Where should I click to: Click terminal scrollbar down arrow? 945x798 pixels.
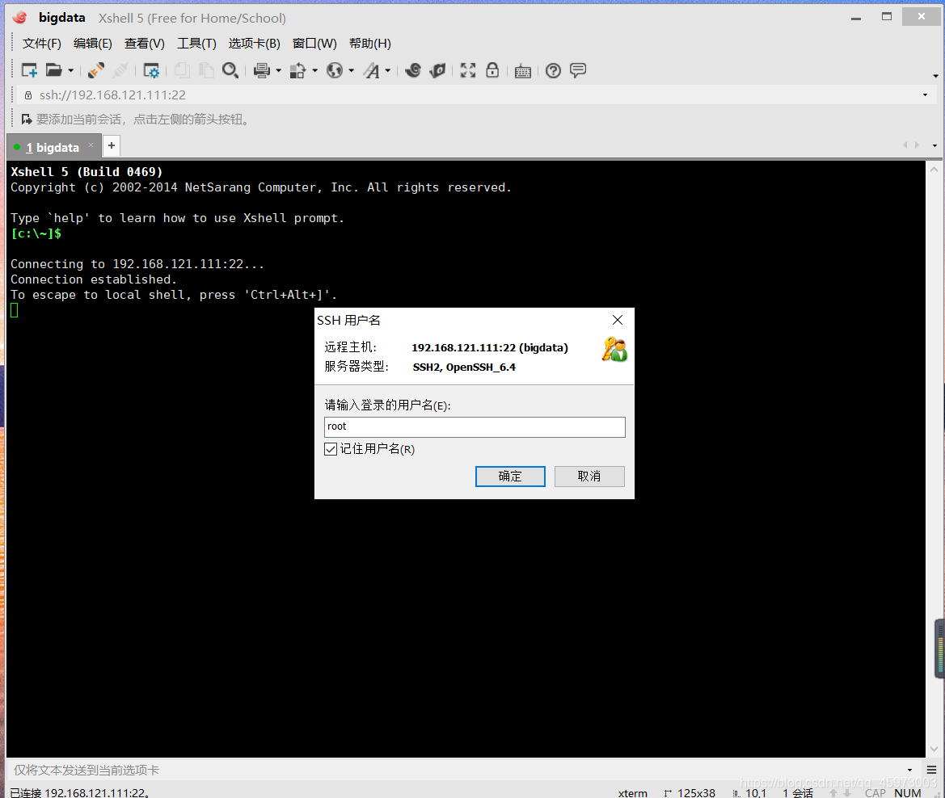point(934,749)
